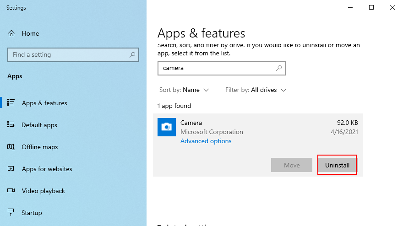Screen dimensions: 403x226
Task: Click the Apps & features page heading
Action: tap(201, 33)
